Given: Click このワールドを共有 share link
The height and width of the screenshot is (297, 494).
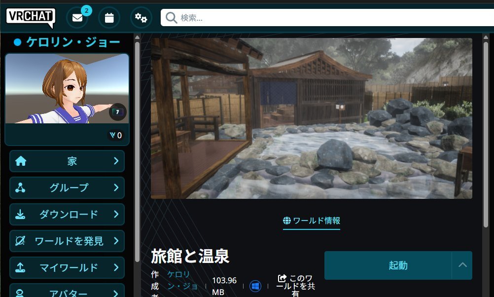Looking at the screenshot, I should [x=295, y=285].
